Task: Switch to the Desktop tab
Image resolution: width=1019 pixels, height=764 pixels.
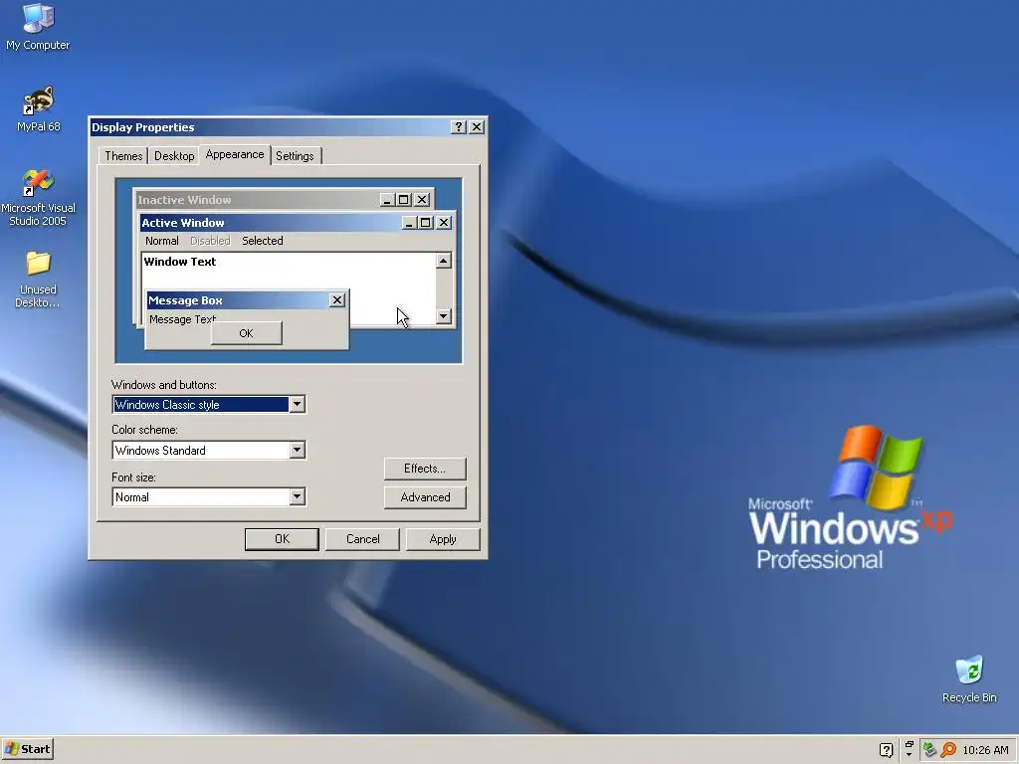Action: pos(174,156)
